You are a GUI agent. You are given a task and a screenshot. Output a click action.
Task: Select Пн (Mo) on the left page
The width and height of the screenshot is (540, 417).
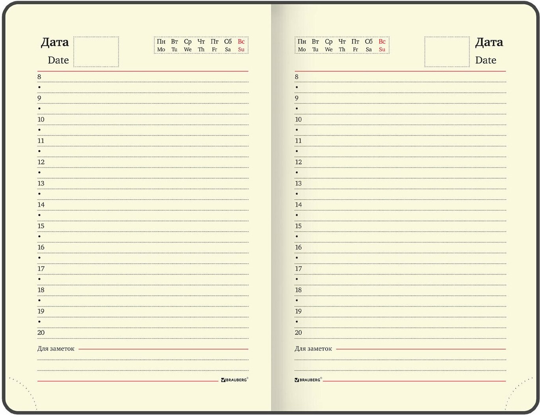pyautogui.click(x=161, y=45)
